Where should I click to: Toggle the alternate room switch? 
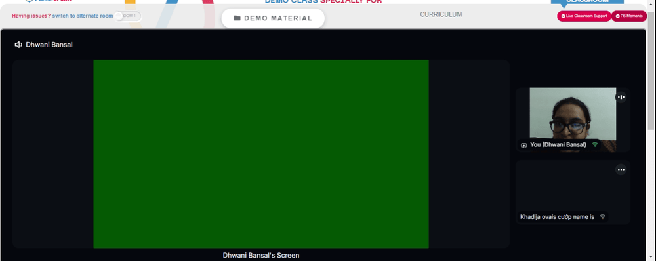tap(128, 16)
